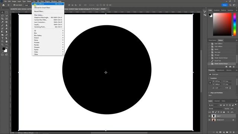Select the Path Selection tool
Image resolution: width=238 pixels, height=134 pixels.
point(6,38)
